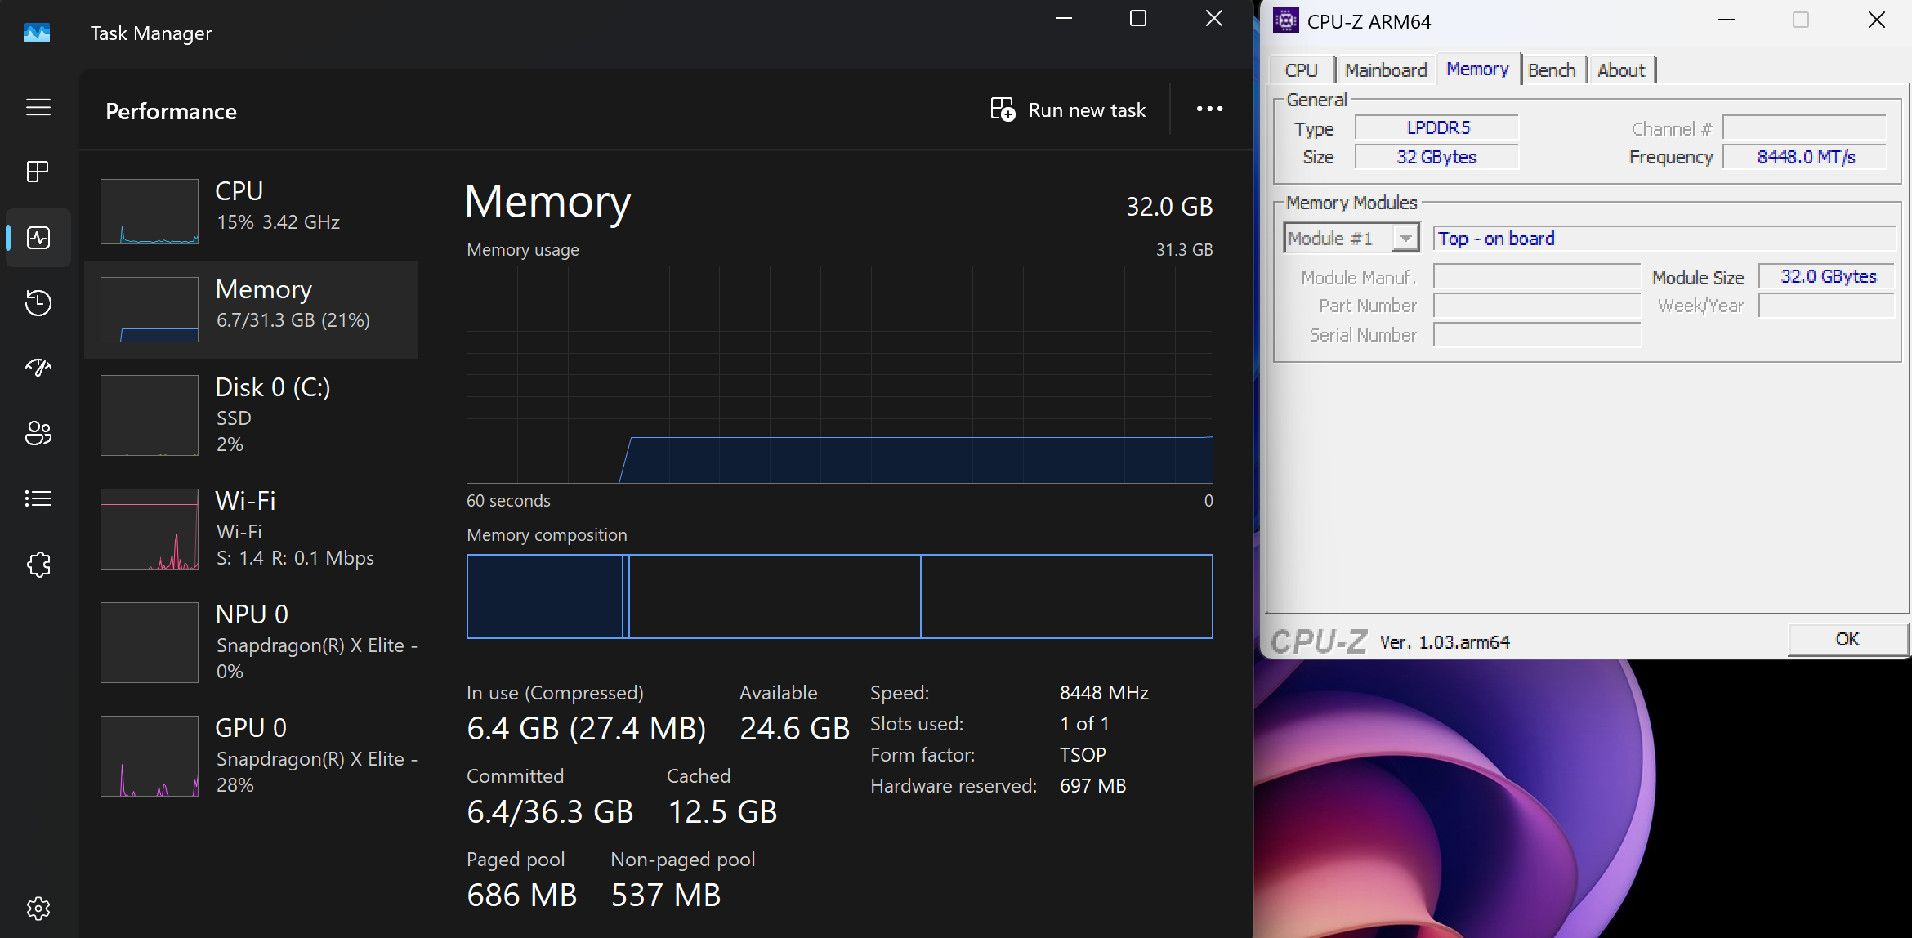The width and height of the screenshot is (1912, 938).
Task: Open the App history icon
Action: point(38,303)
